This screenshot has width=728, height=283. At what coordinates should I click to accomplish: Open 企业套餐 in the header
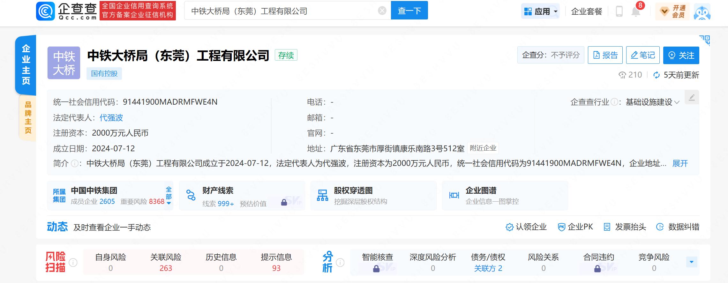[x=587, y=11]
